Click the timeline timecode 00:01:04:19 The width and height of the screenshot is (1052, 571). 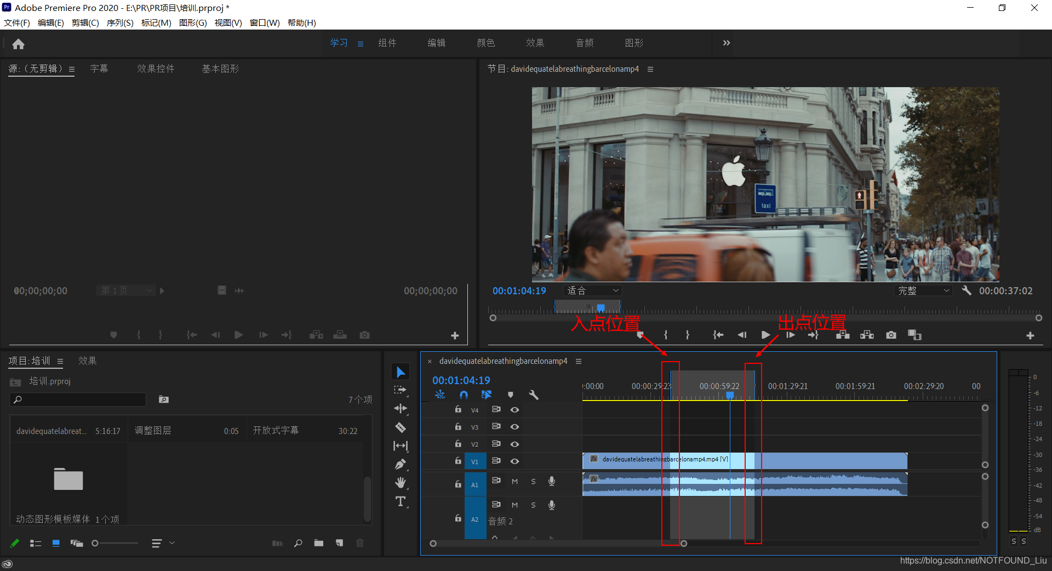coord(461,380)
